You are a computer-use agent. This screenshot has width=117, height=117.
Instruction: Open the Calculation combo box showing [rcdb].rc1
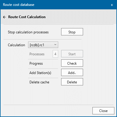coord(43,45)
